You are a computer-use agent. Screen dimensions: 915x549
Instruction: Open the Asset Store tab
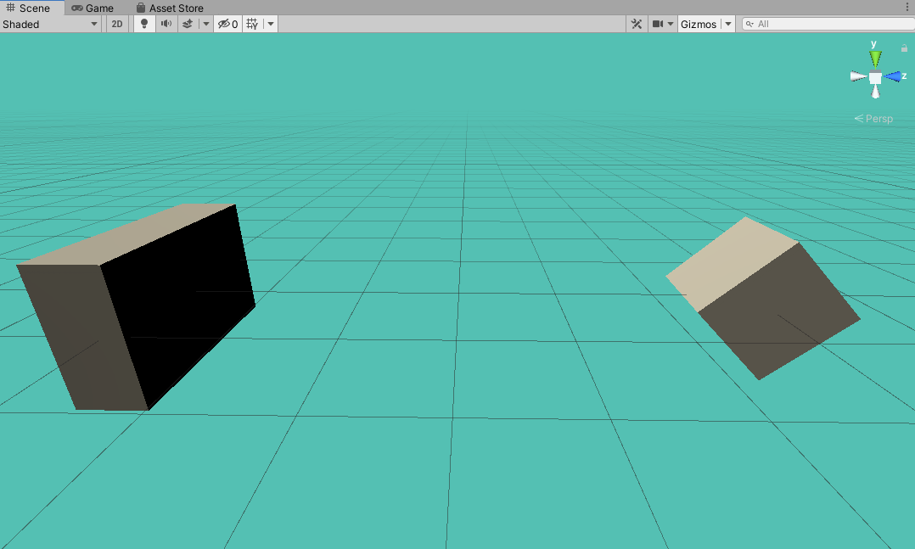coord(170,8)
